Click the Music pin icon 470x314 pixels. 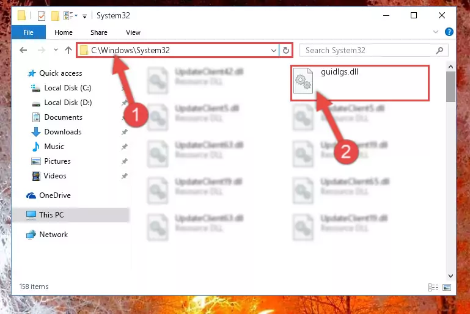(x=125, y=147)
